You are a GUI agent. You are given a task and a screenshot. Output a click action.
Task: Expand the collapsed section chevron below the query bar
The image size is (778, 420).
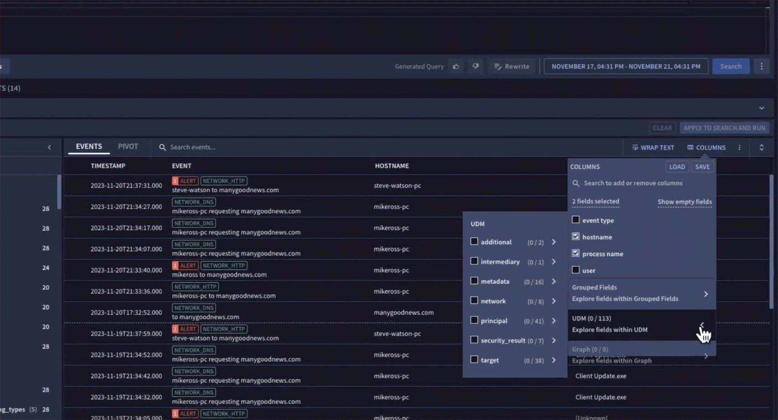tap(761, 108)
